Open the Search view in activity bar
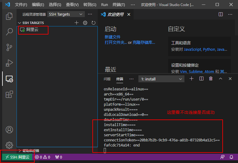Screen dimensions: 238x163 pos(9,32)
